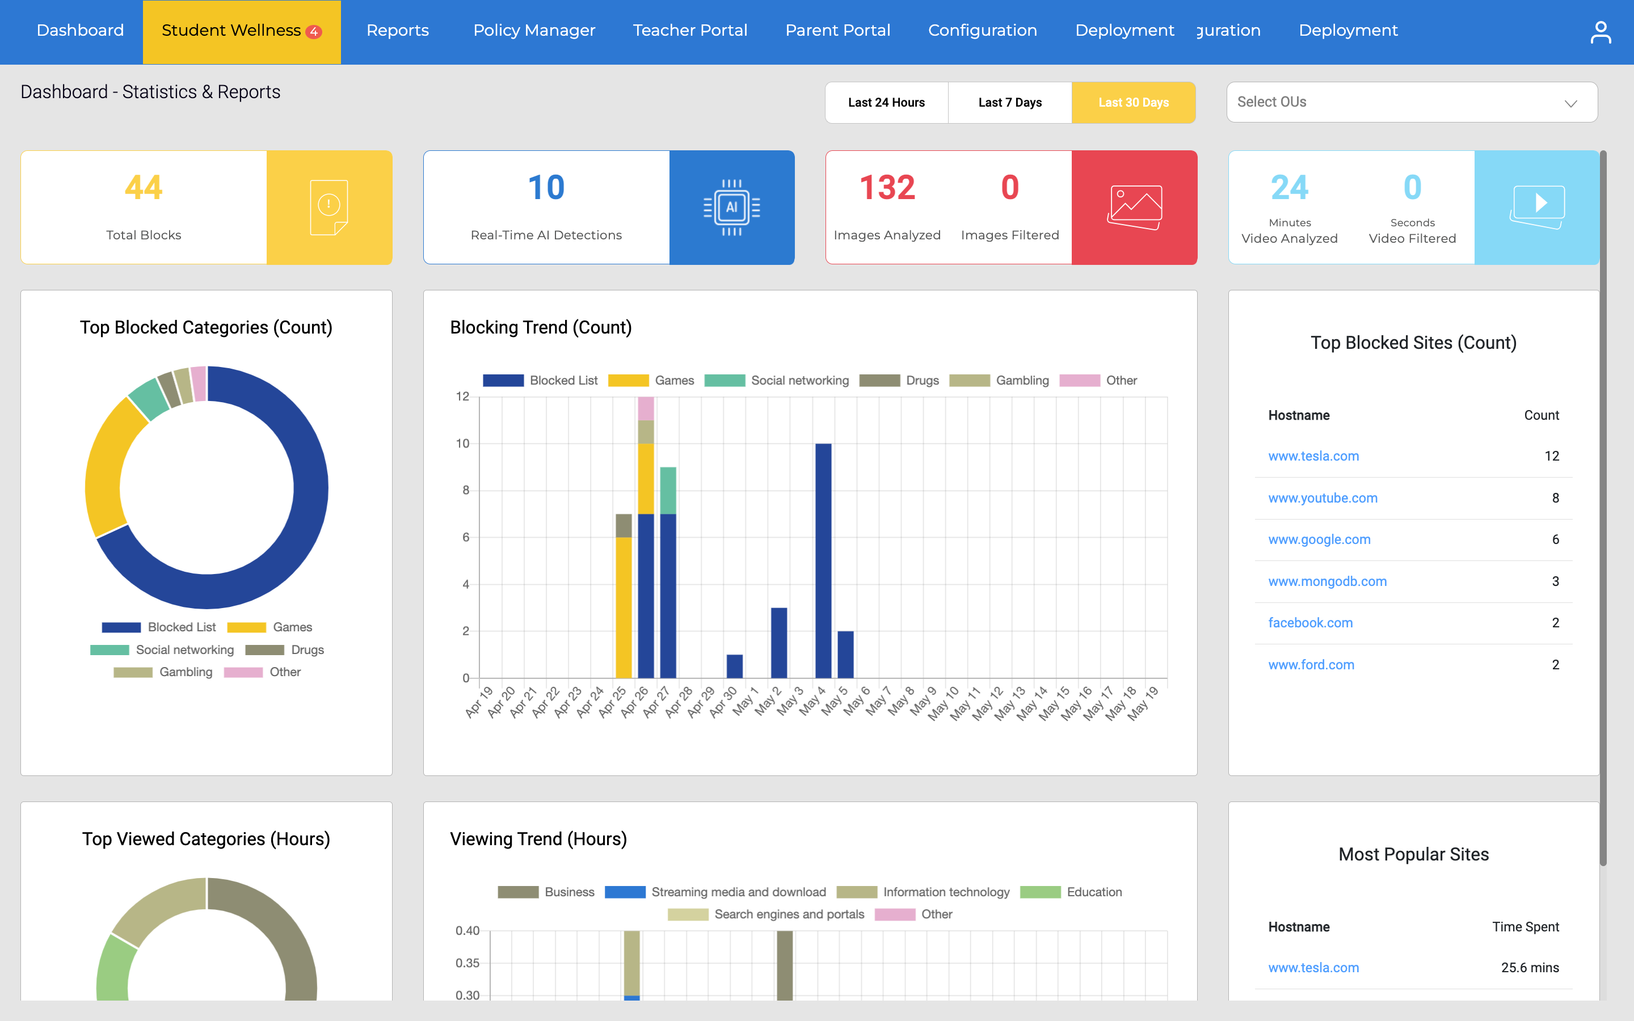Click the AI chip icon on Real-Time AI Detections
The height and width of the screenshot is (1021, 1634).
tap(732, 206)
